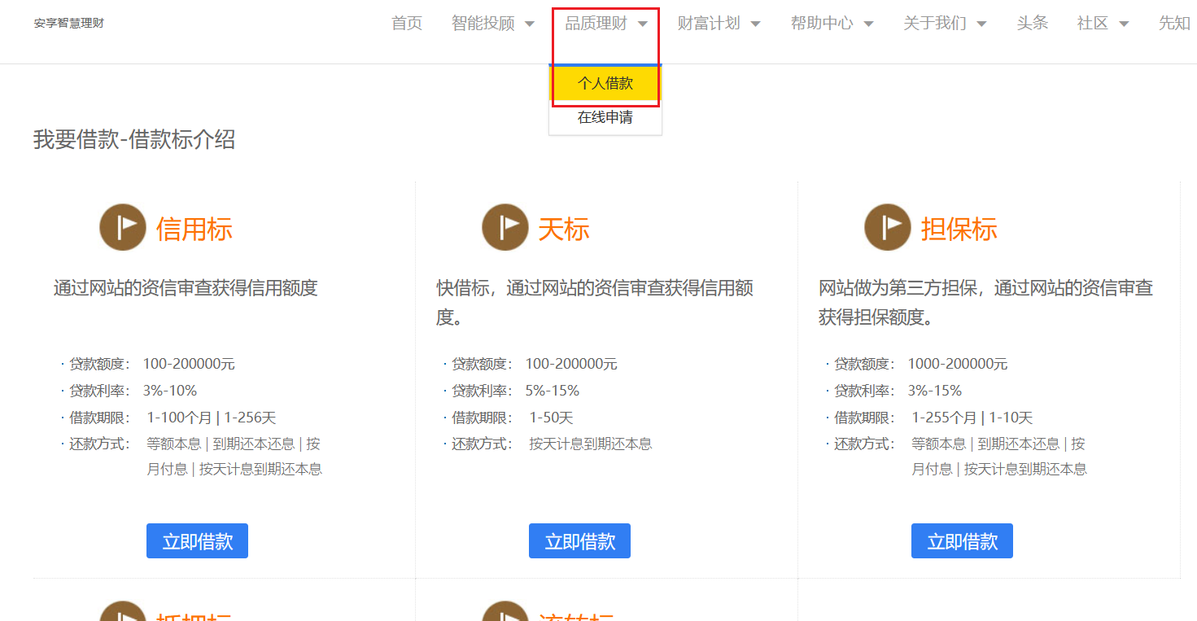Click the orange 信用标 heading
The width and height of the screenshot is (1197, 621).
pos(194,229)
